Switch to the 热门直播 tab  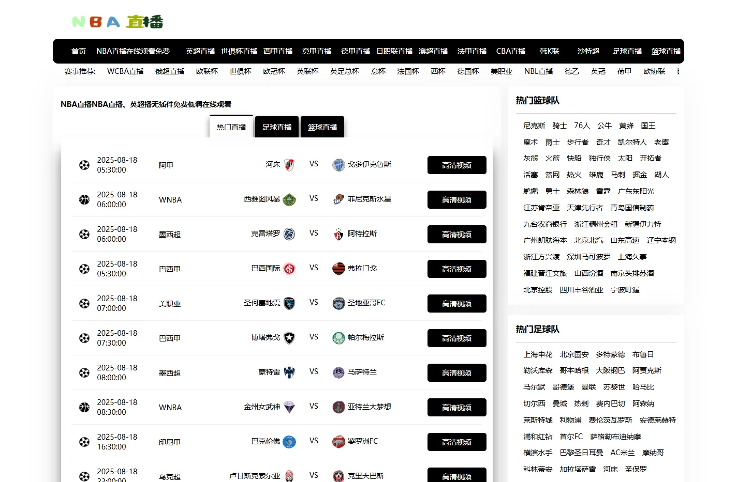coord(231,127)
